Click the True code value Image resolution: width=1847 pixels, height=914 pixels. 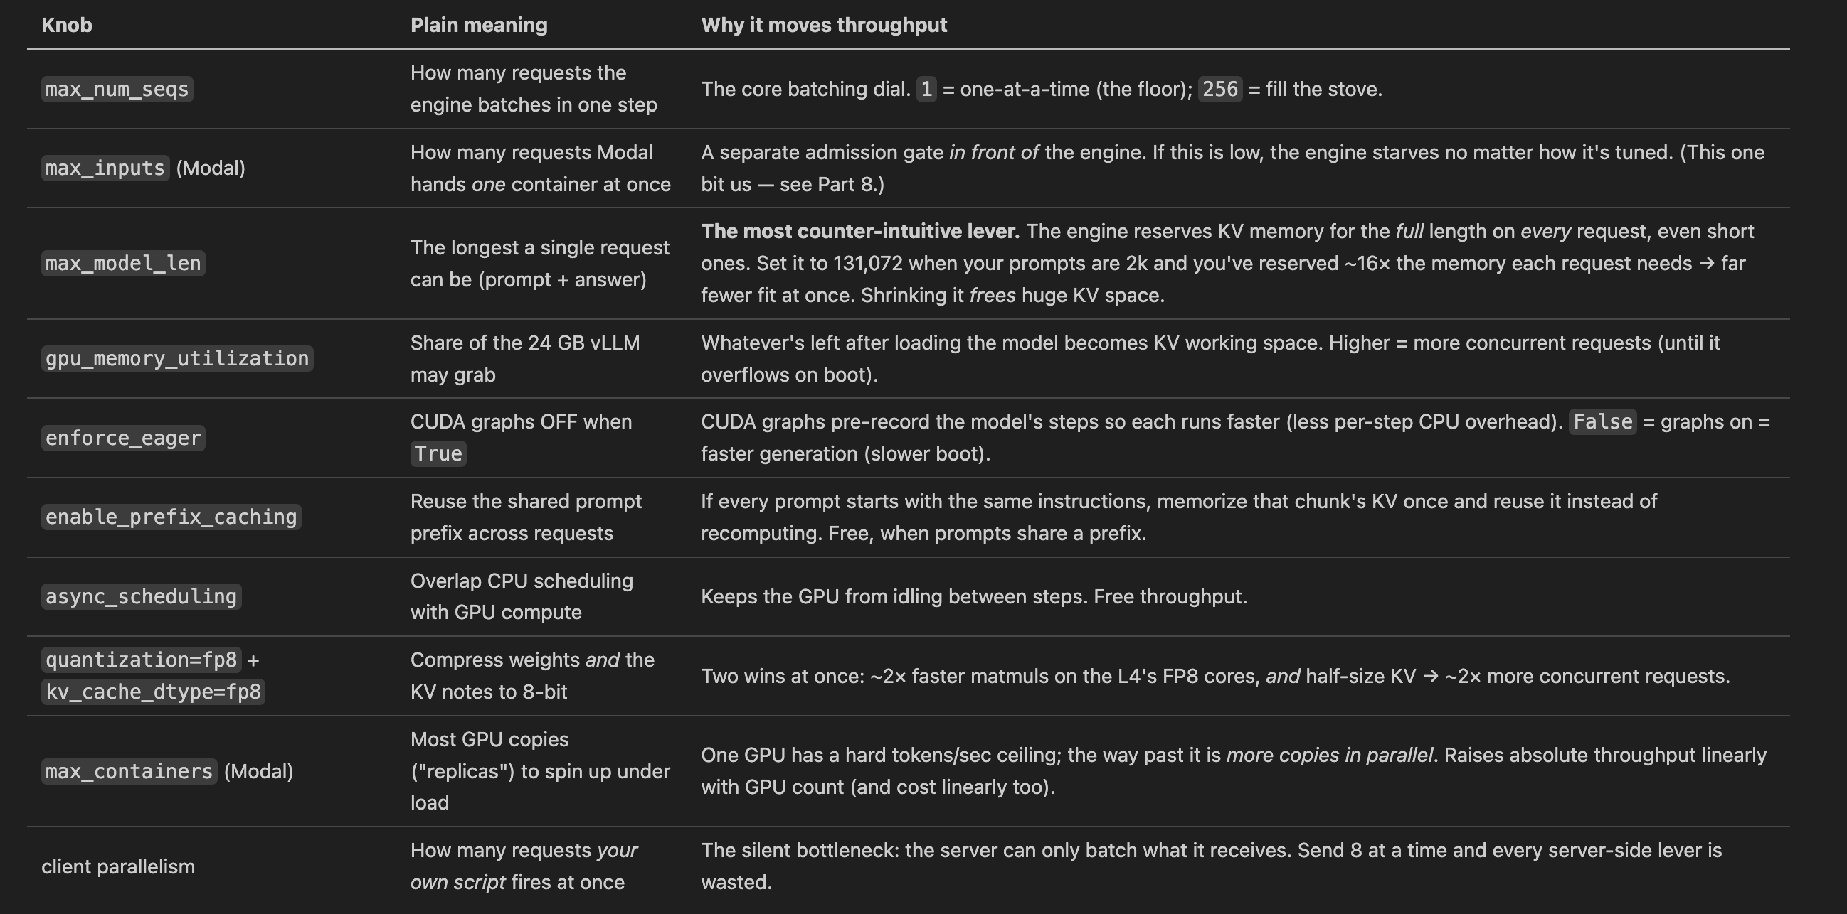pyautogui.click(x=438, y=453)
